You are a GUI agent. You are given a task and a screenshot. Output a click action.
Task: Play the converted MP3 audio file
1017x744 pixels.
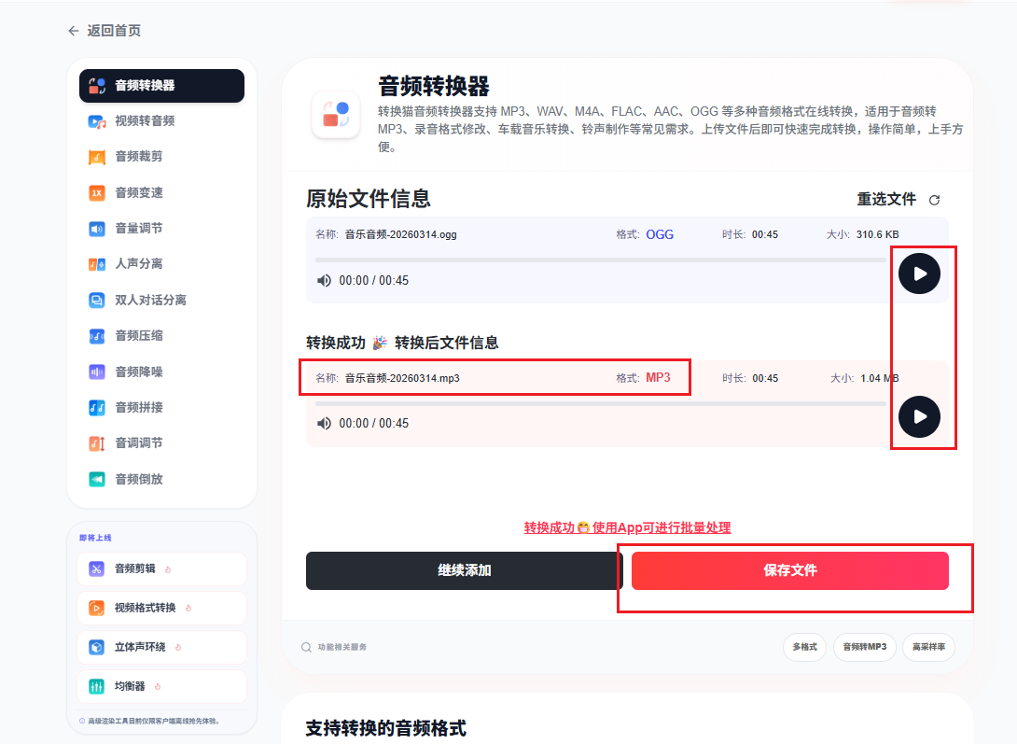pos(919,416)
